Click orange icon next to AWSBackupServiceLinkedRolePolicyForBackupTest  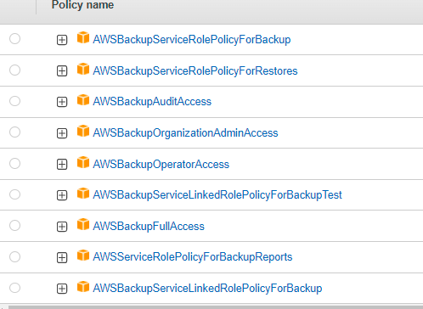tap(83, 194)
